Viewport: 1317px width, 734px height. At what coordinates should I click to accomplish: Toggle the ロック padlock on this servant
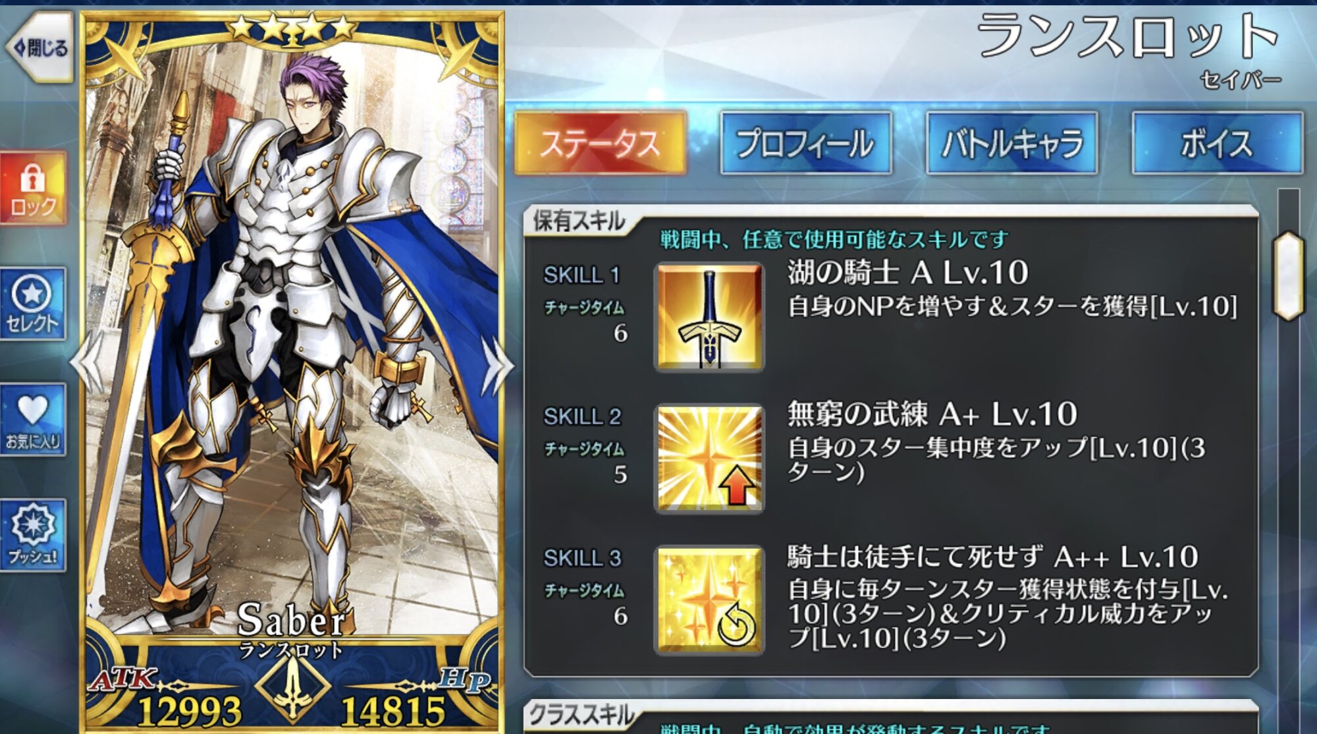point(33,188)
